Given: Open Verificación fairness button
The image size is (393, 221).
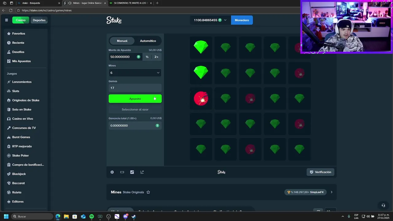Looking at the screenshot, I should pyautogui.click(x=320, y=172).
